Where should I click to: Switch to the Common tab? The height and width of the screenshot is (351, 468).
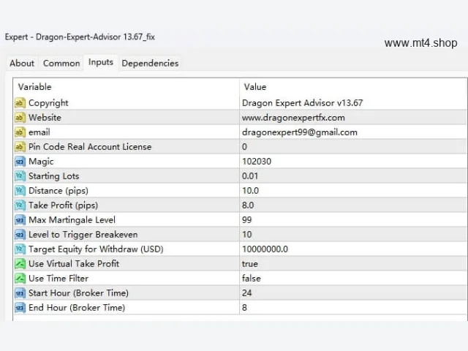point(61,64)
